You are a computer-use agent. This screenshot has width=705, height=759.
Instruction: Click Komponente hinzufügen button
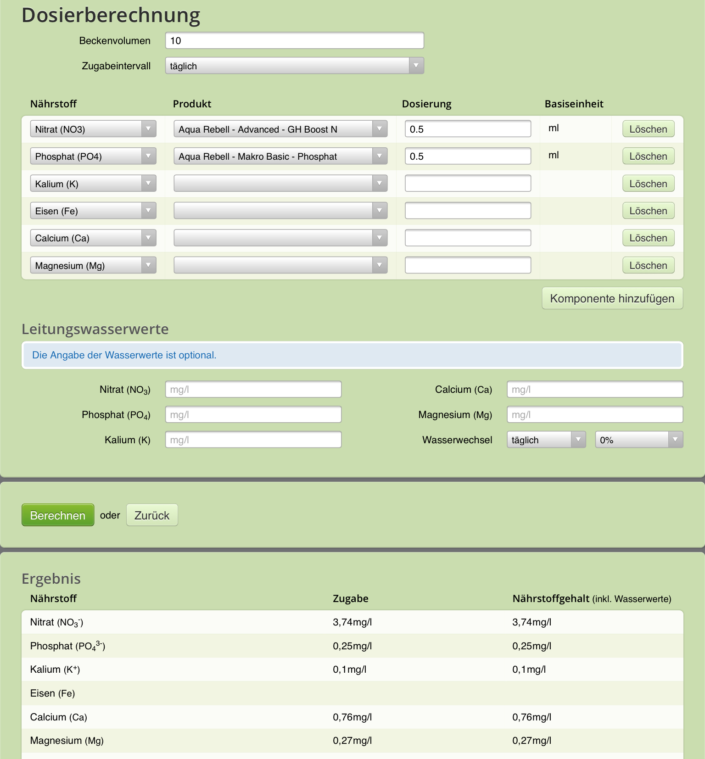[x=612, y=298]
